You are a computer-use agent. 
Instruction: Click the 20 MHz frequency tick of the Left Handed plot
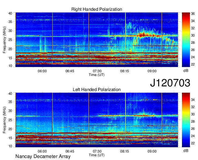click(x=10, y=129)
